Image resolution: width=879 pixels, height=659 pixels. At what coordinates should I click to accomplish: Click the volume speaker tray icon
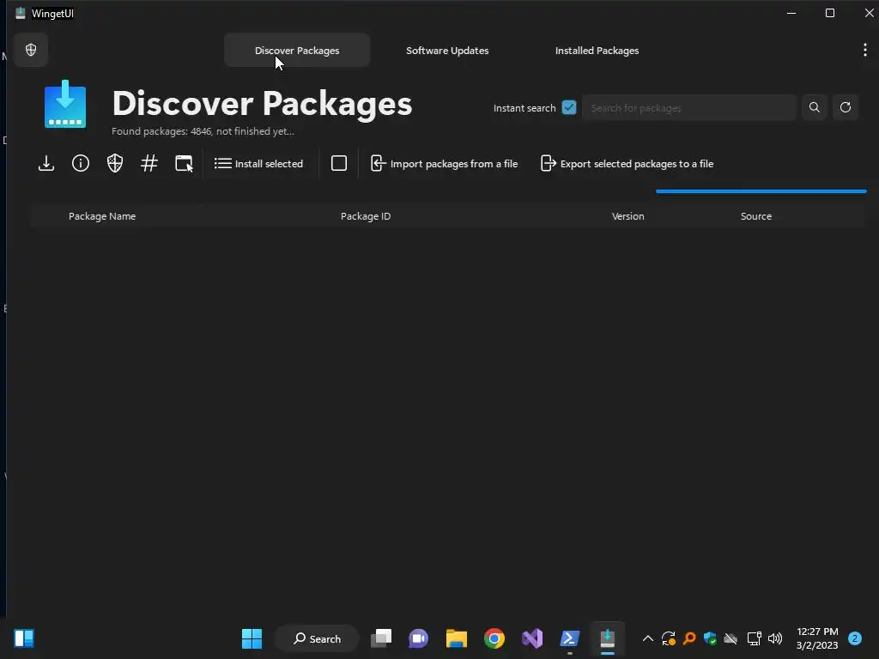[775, 638]
